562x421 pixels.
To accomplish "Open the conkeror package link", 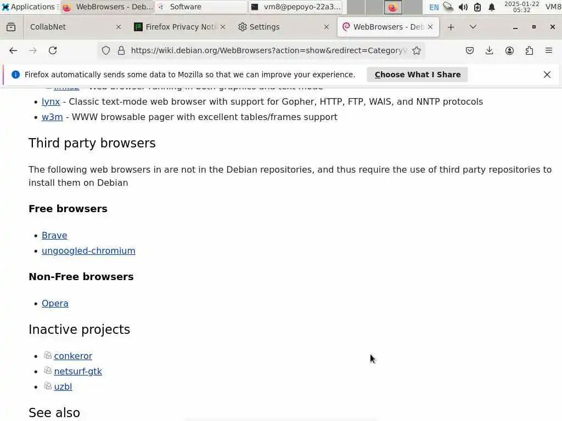I will (x=73, y=356).
